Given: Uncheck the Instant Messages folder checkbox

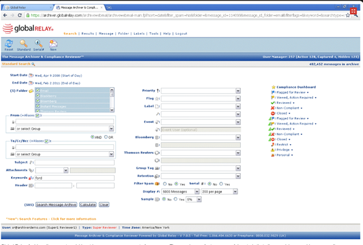Looking at the screenshot, I should [x=38, y=106].
